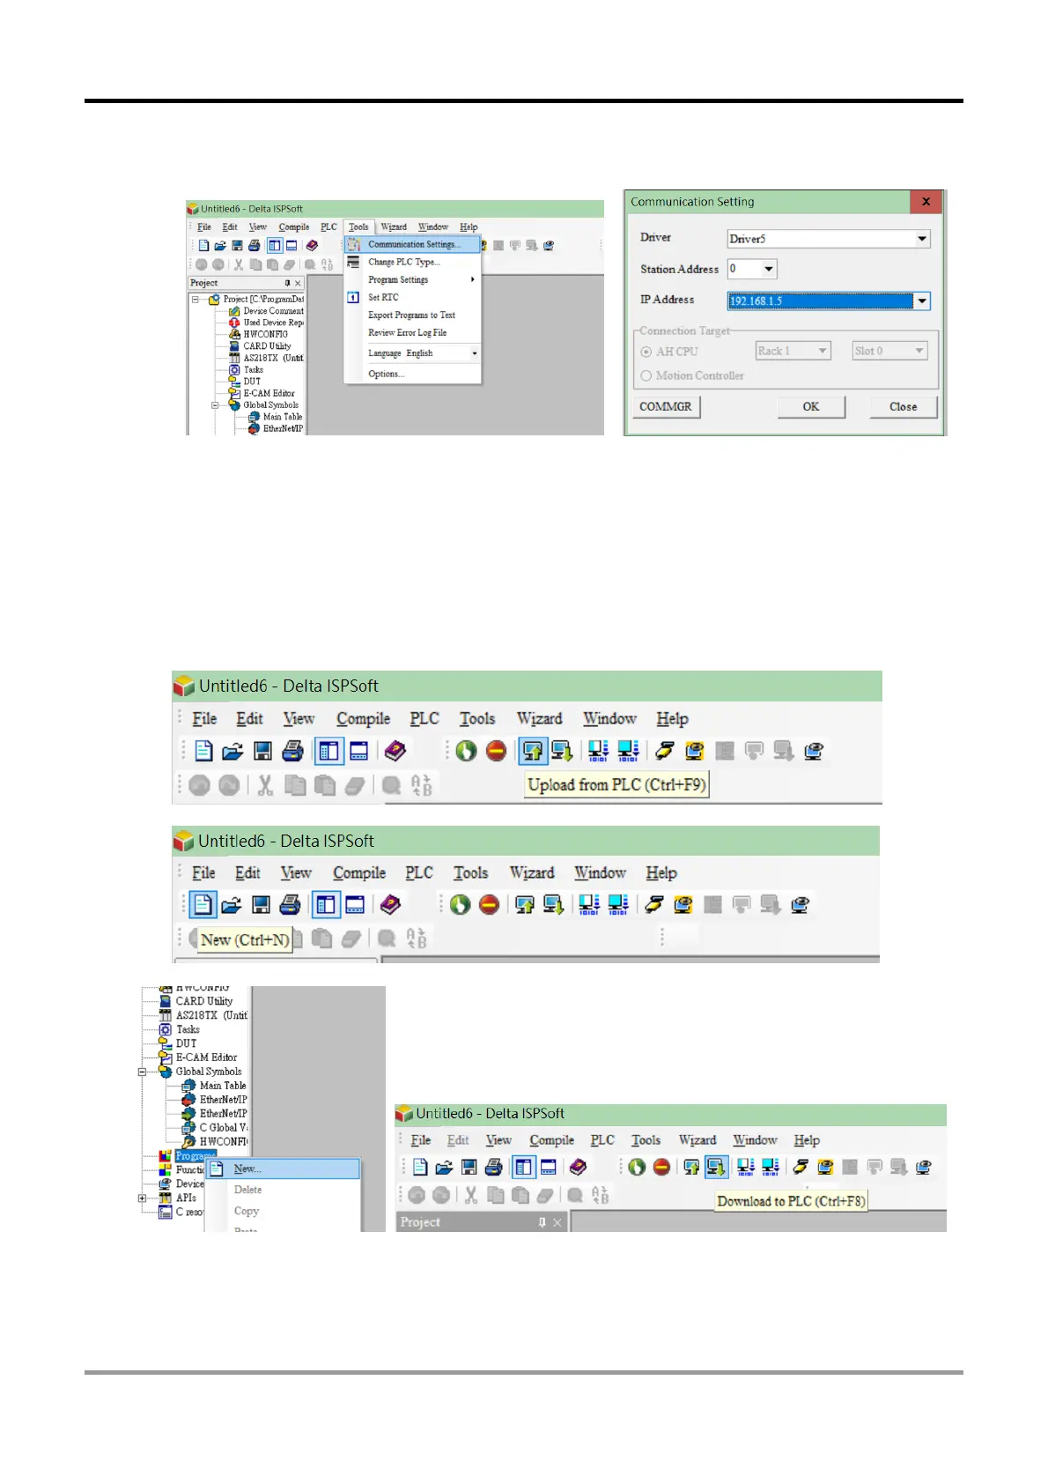Collapse Global Symbols in the context-menu tree
This screenshot has width=1048, height=1484.
(143, 1072)
